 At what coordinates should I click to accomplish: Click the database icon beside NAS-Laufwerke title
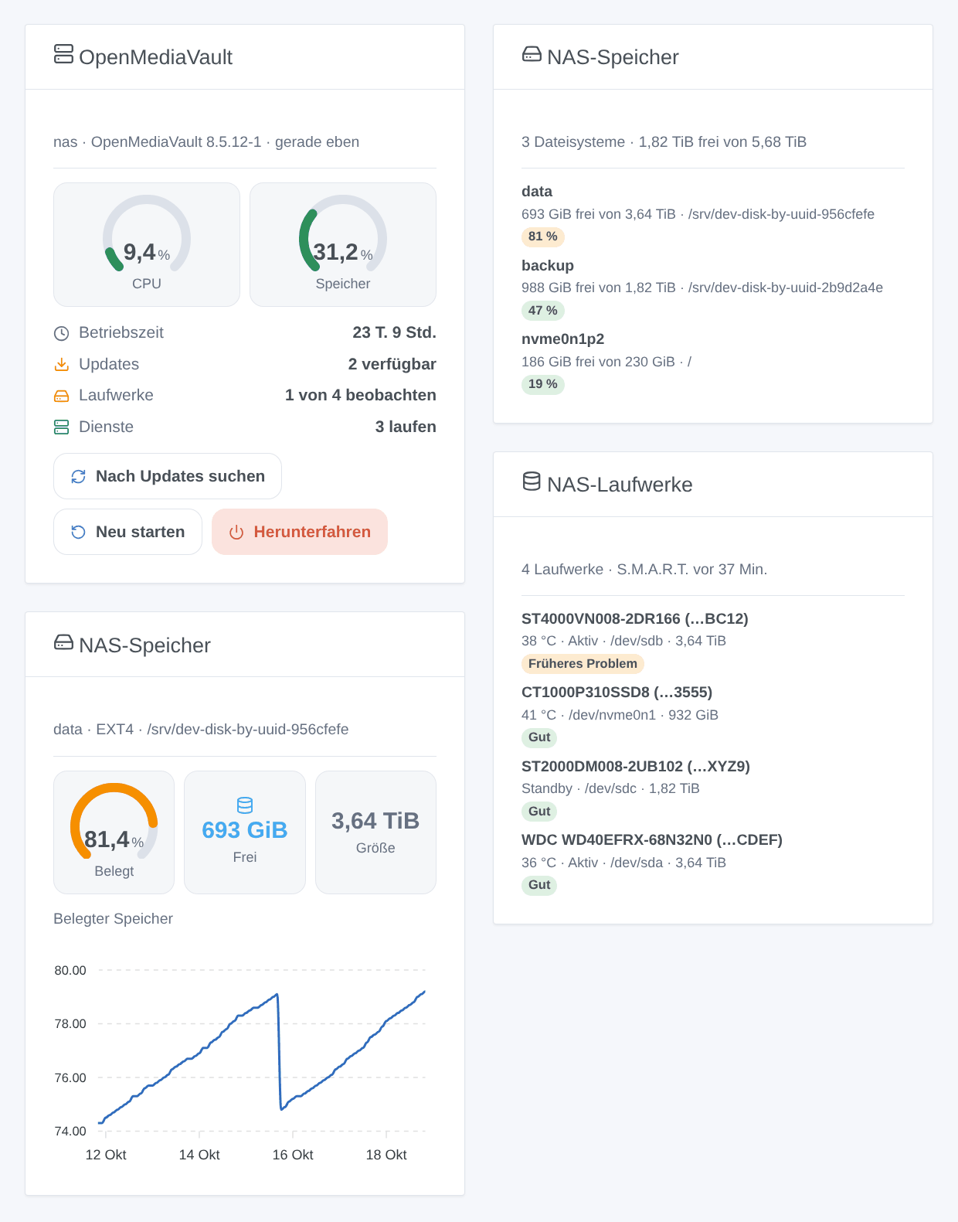click(532, 482)
